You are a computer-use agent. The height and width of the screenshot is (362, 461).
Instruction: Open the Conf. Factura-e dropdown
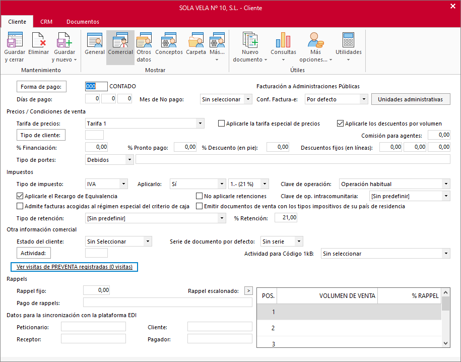364,99
